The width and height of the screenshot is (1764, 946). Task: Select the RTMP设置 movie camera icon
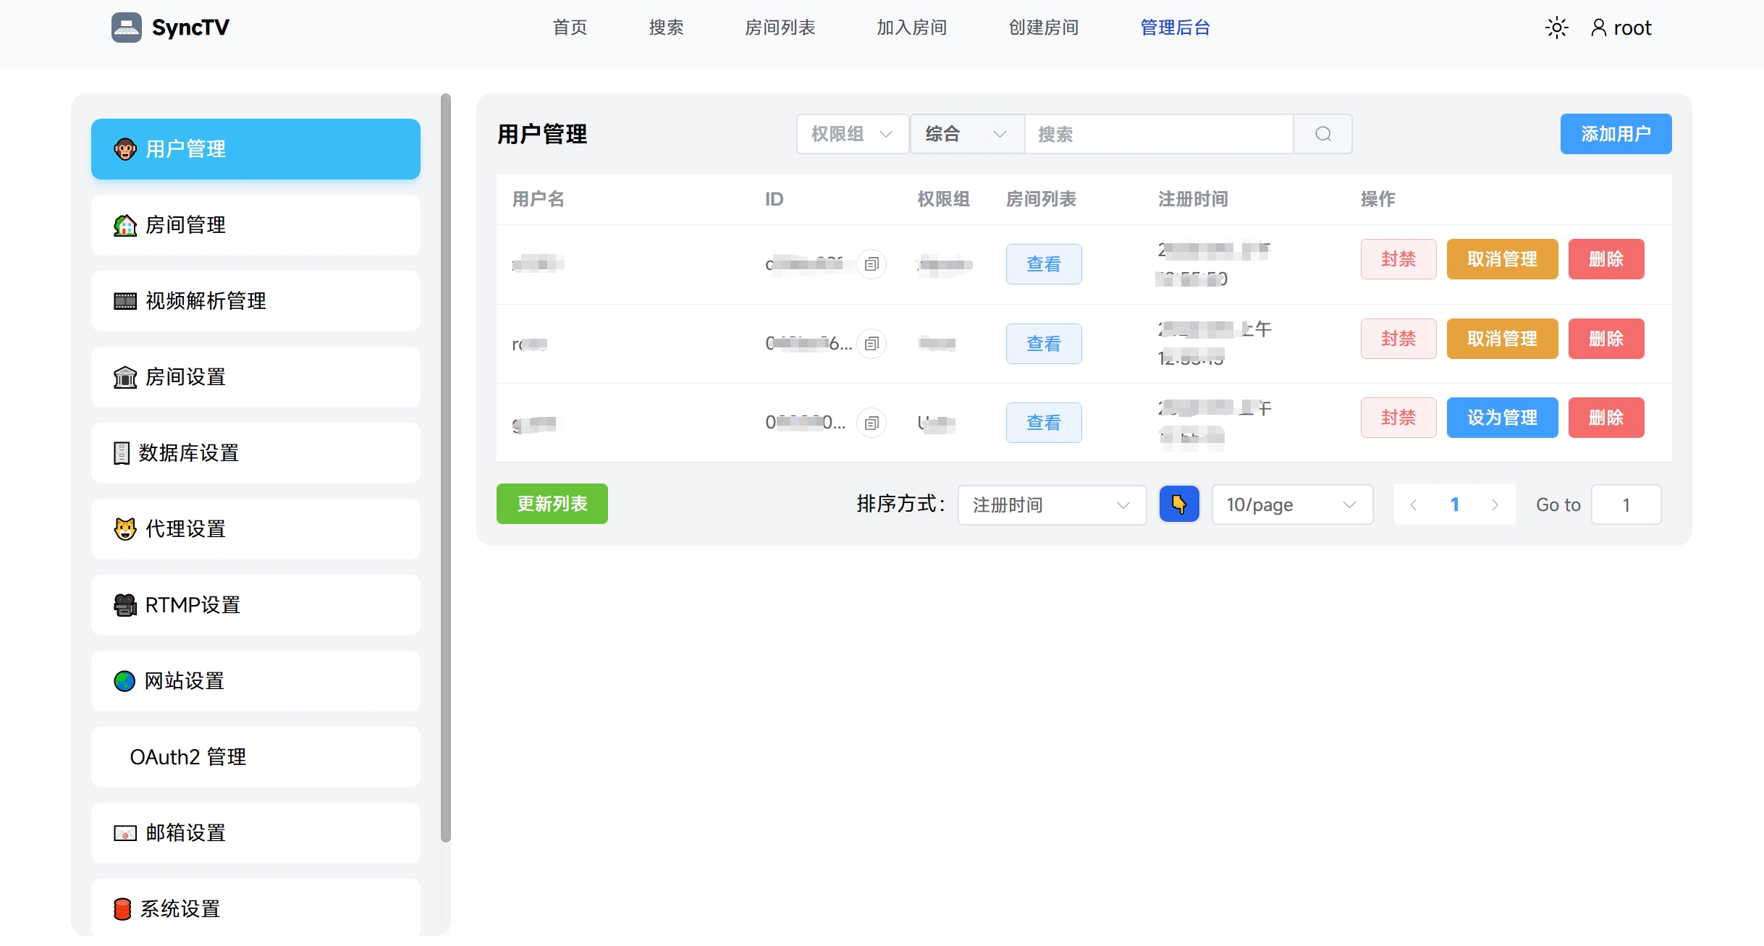point(125,605)
